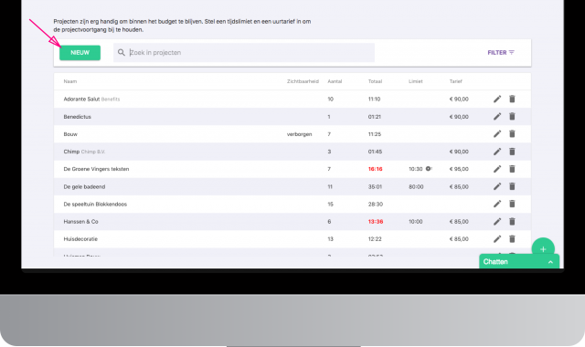This screenshot has height=347, width=585.
Task: Click the 10:00 limit of Hanssen & Co
Action: click(x=416, y=221)
